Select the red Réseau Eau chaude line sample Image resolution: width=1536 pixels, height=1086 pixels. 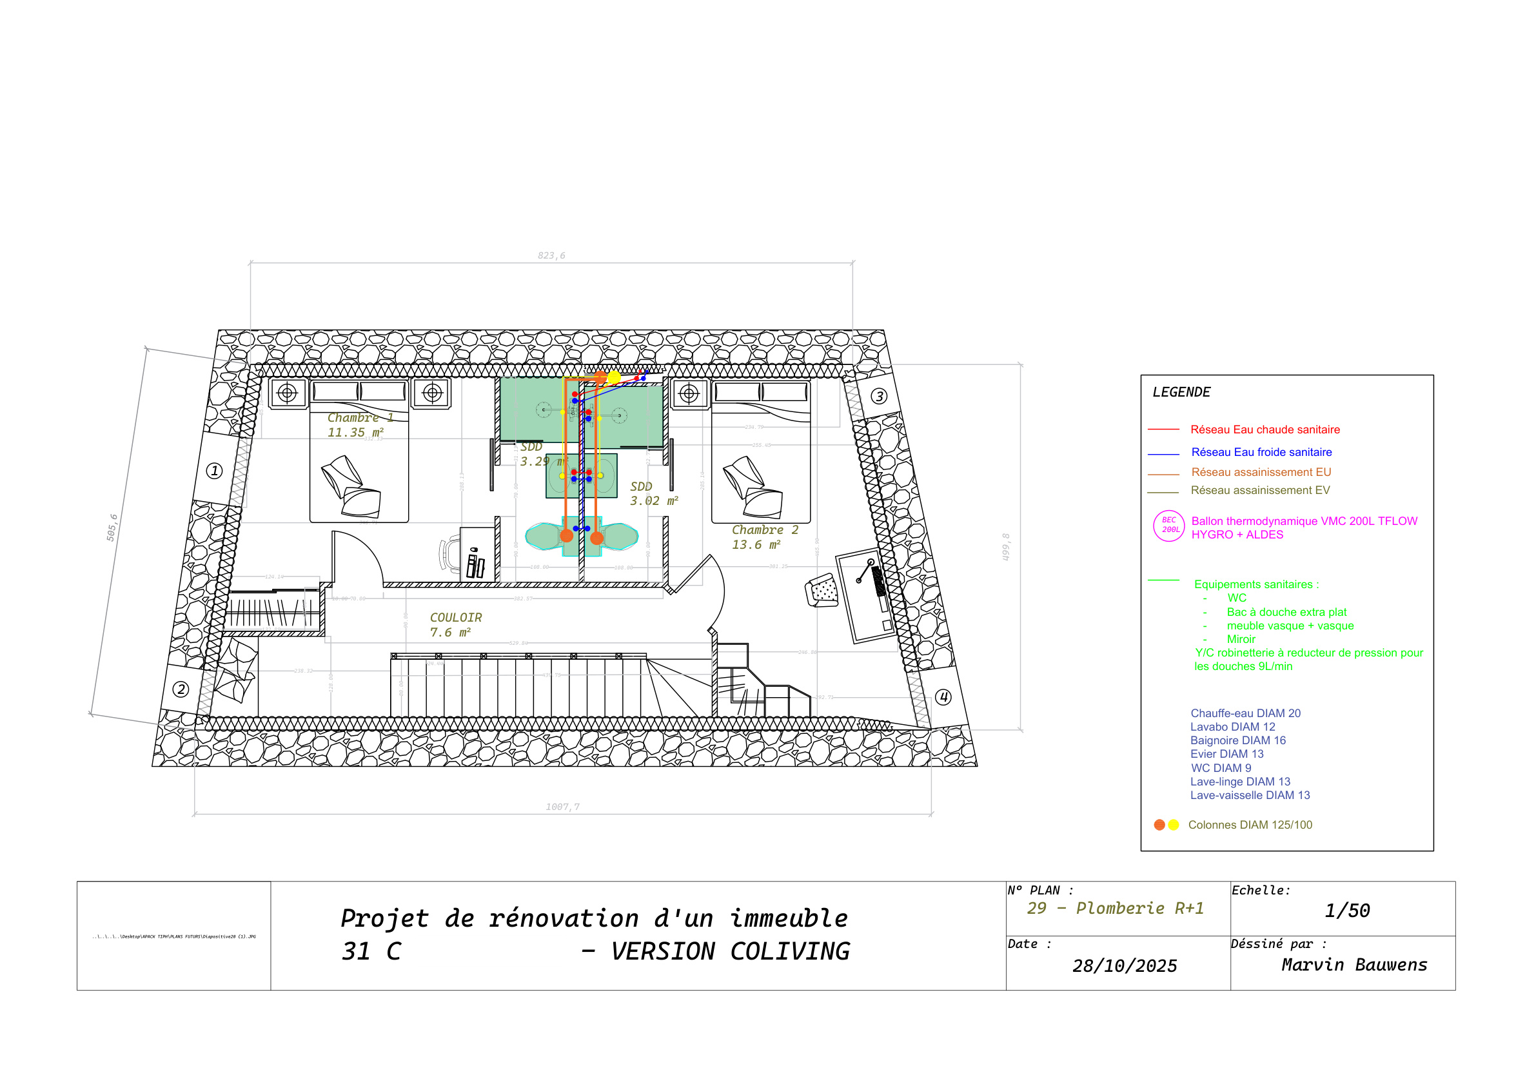coord(1164,429)
